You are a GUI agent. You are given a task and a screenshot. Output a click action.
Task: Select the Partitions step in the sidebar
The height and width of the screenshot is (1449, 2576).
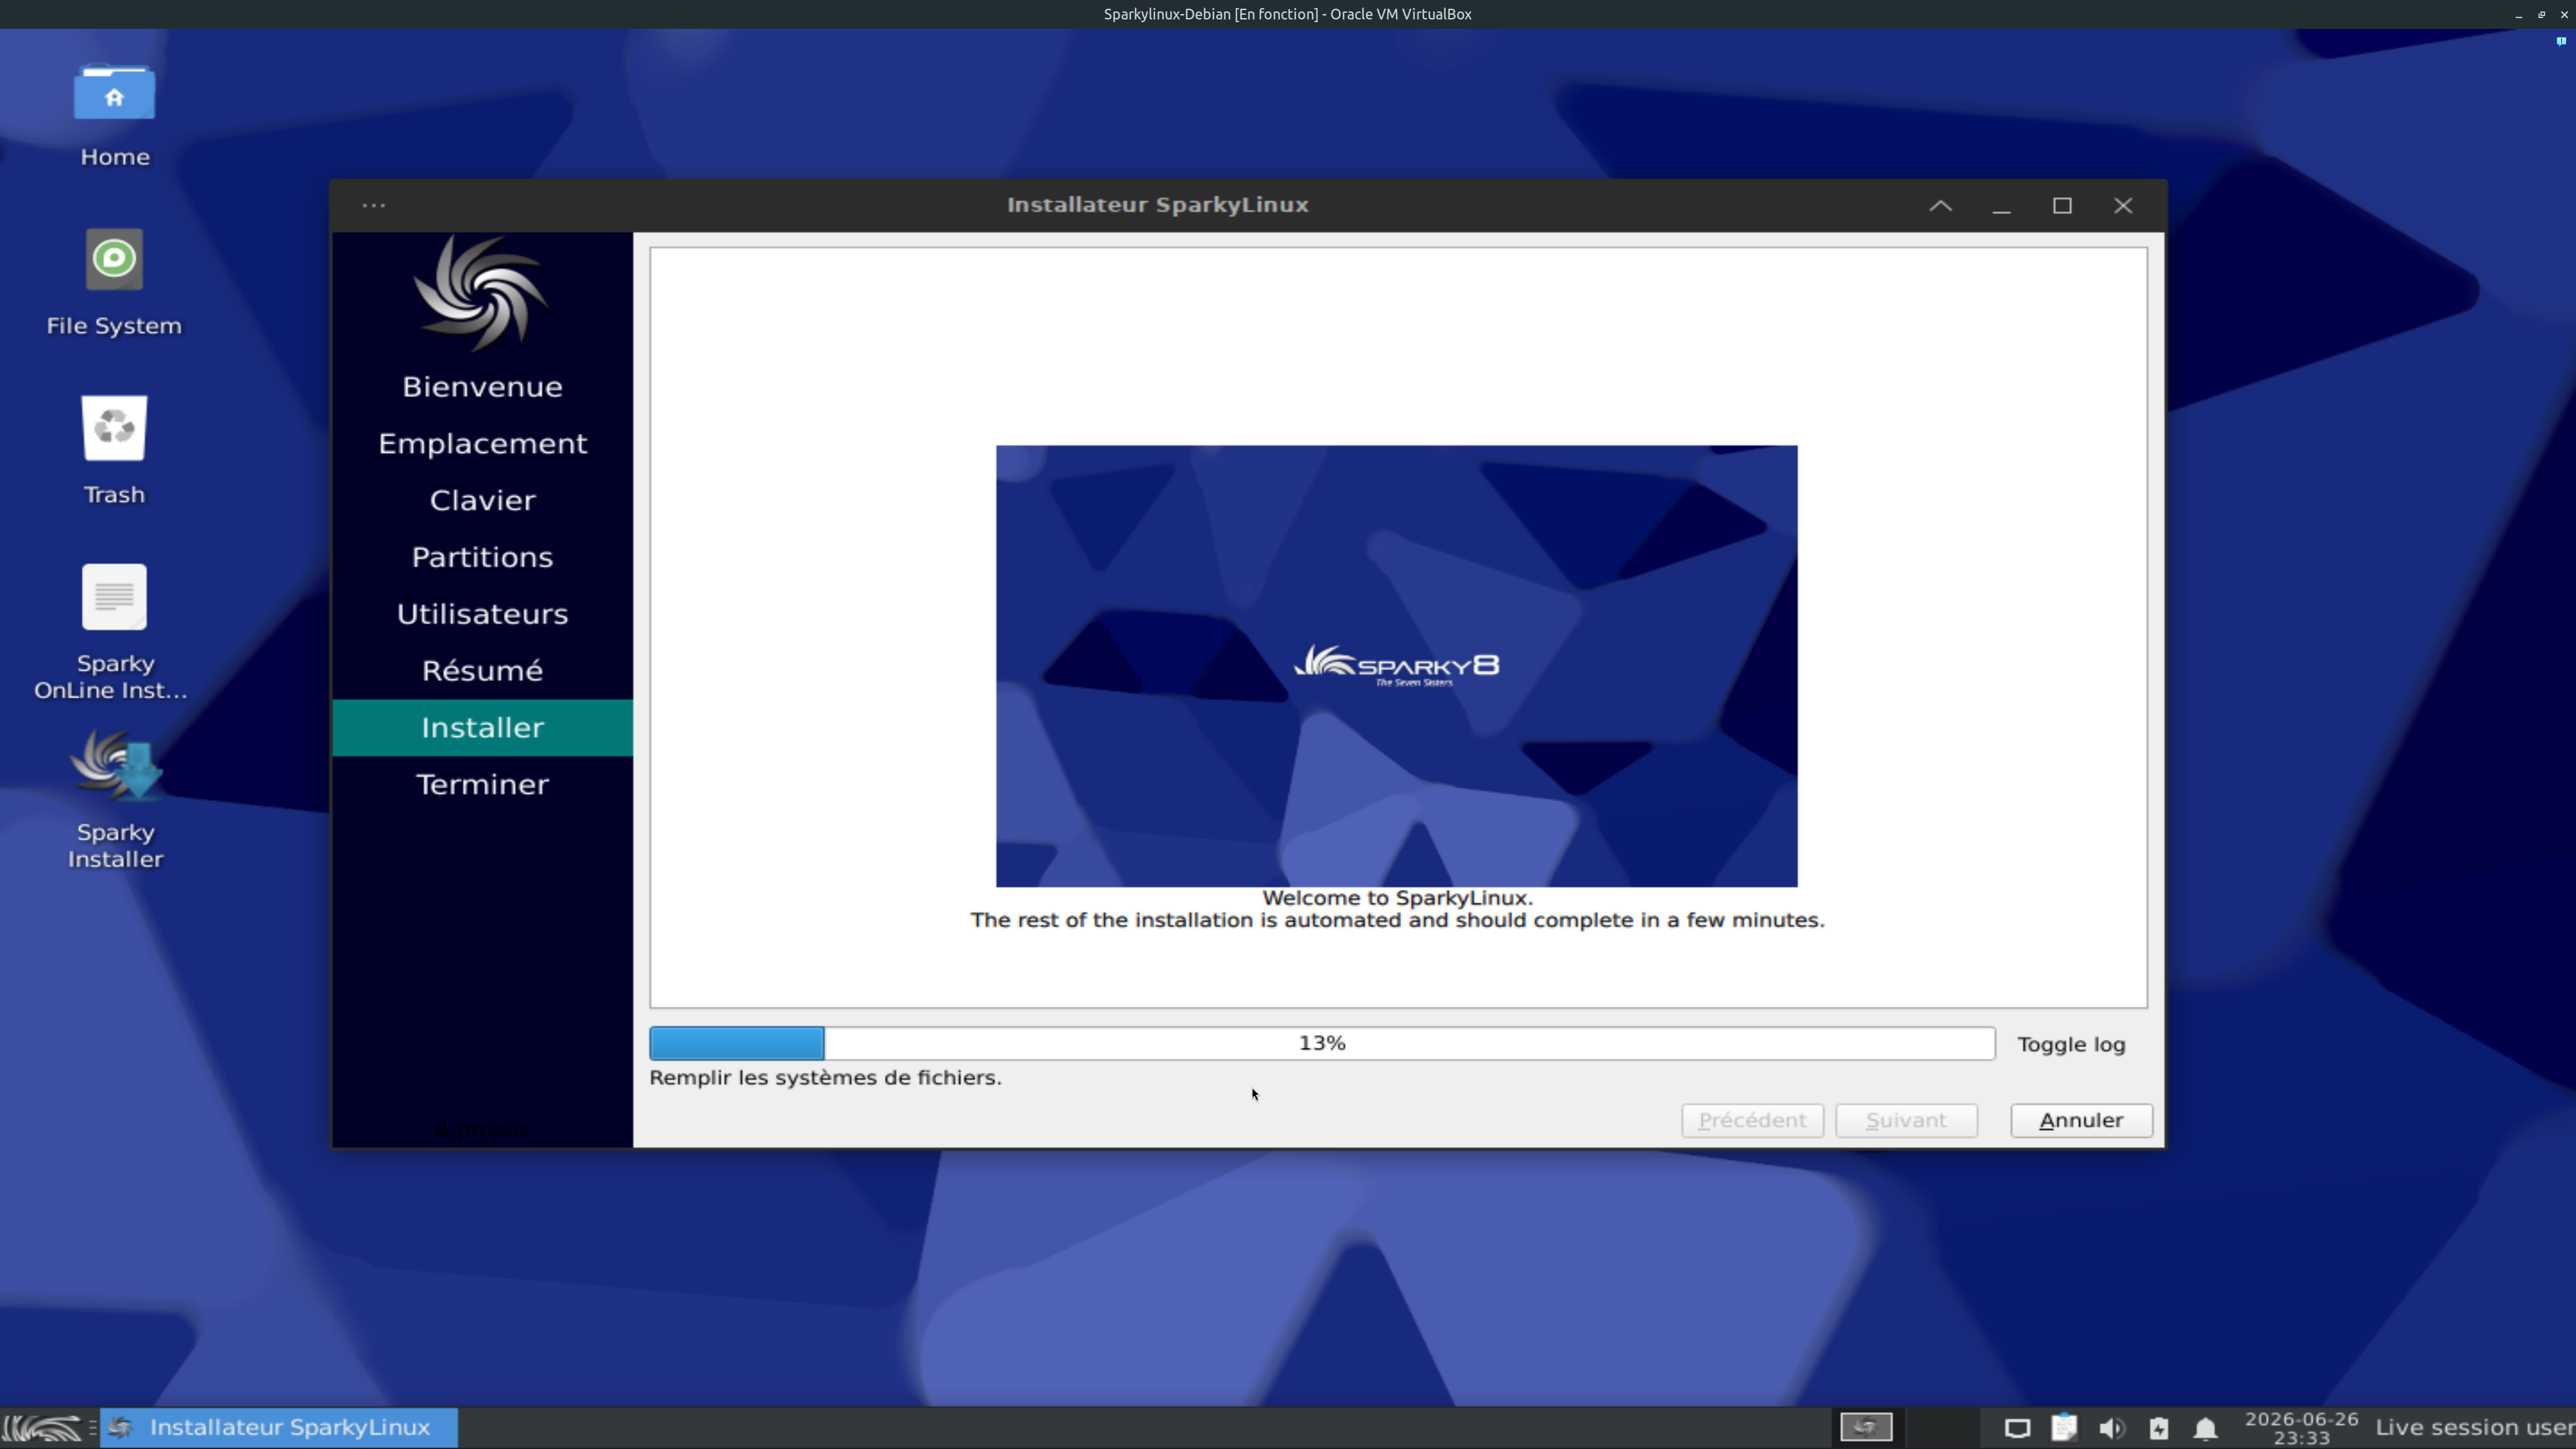(482, 557)
